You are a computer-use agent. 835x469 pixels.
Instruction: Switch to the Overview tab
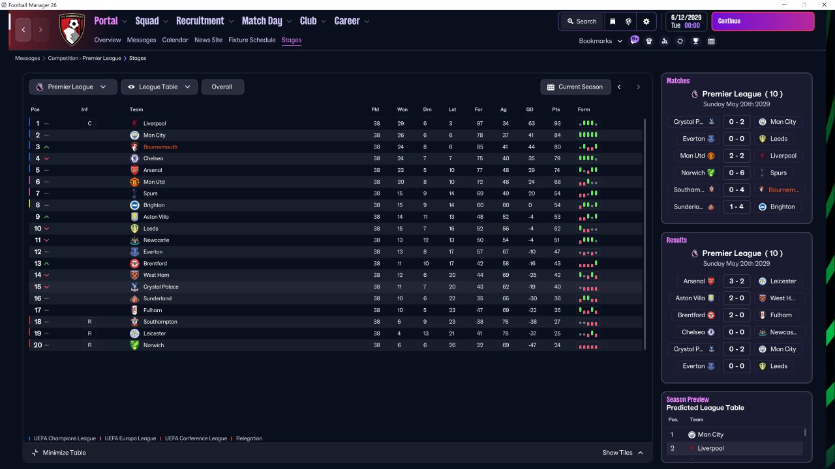coord(108,40)
